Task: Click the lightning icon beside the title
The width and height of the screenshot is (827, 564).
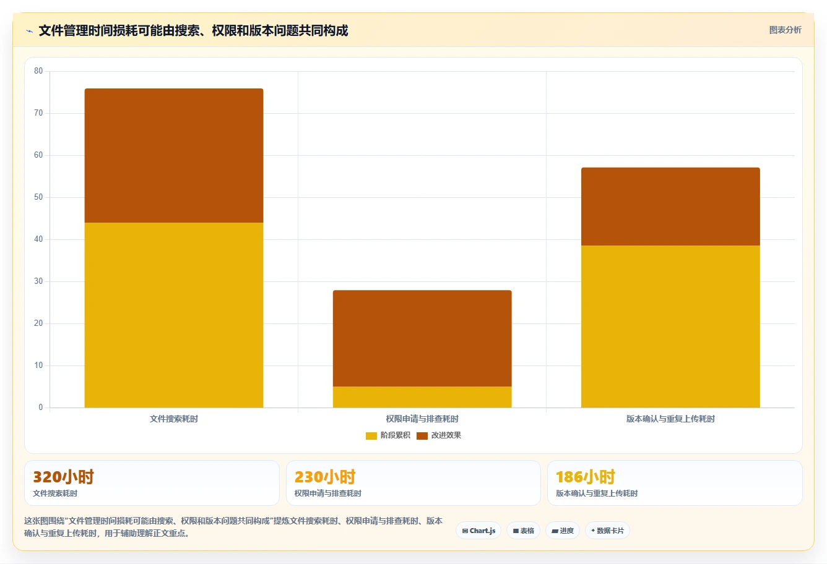Action: (x=29, y=31)
